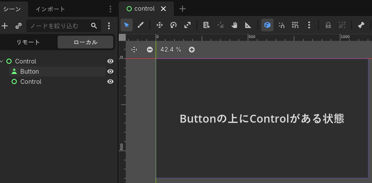Image resolution: width=372 pixels, height=183 pixels.
Task: Switch to the リモート scene tree
Action: [x=28, y=42]
